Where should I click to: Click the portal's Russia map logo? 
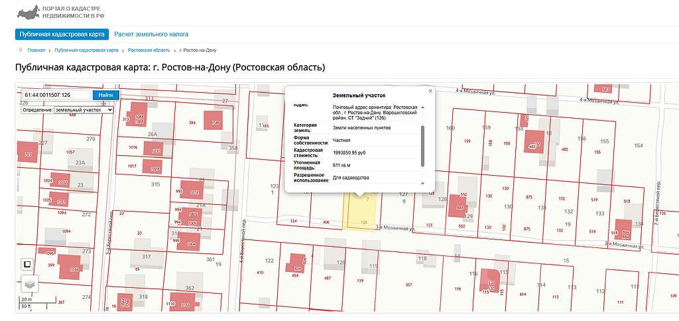click(x=27, y=12)
